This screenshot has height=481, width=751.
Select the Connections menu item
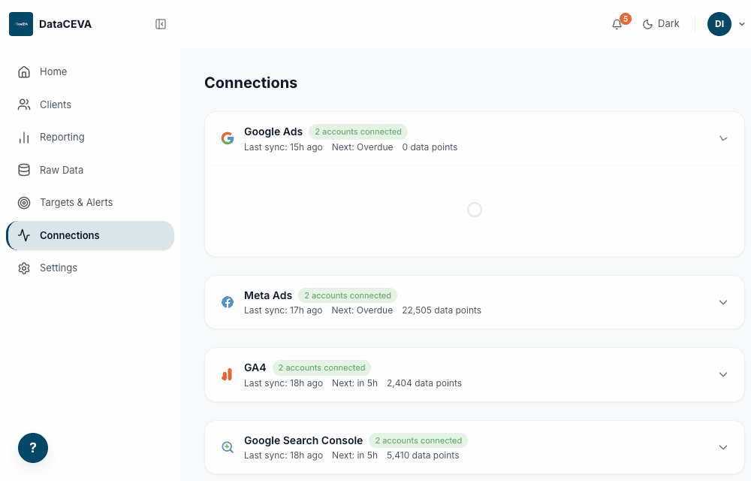pos(90,235)
